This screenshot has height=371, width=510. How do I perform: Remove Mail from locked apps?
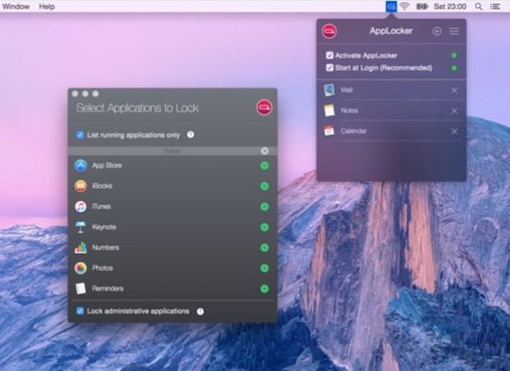point(454,90)
